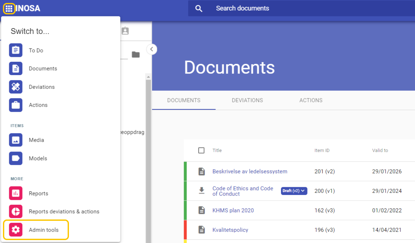This screenshot has height=243, width=415.
Task: Sort by Item ID column header
Action: [x=322, y=151]
